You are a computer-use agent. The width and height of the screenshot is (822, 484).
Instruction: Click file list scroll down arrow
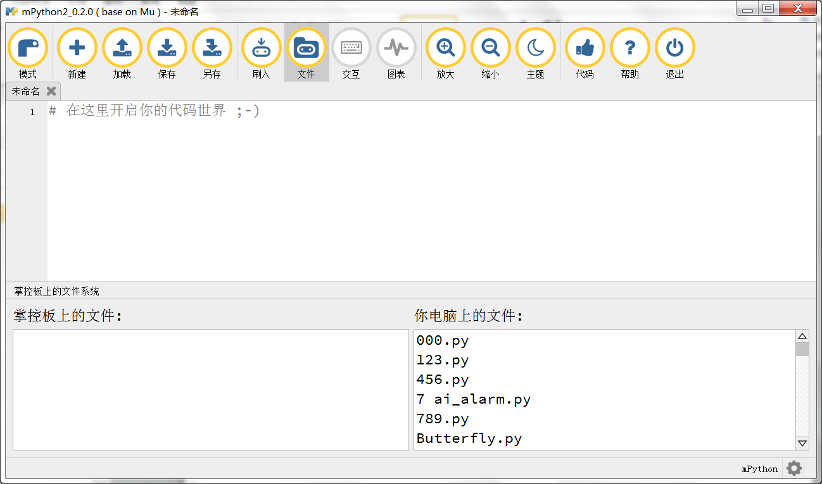pos(802,444)
